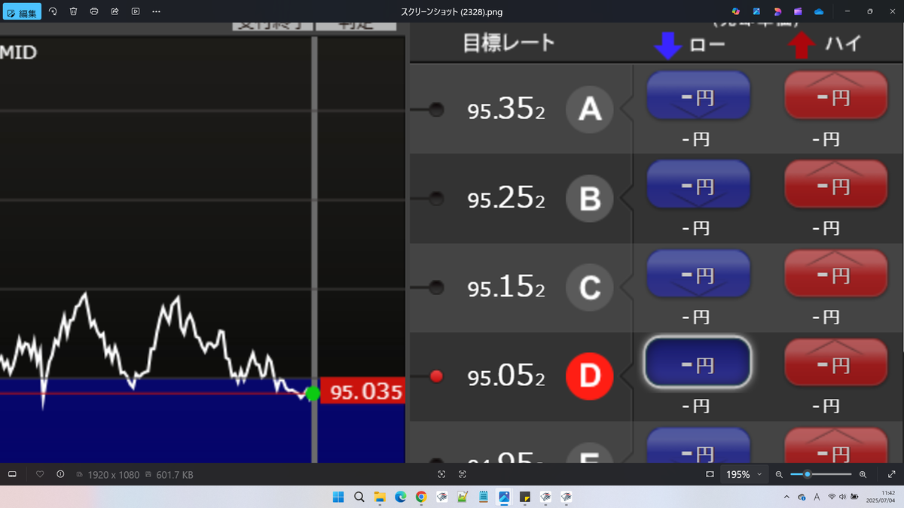Click the red circle D rate label
This screenshot has height=508, width=904.
[589, 376]
